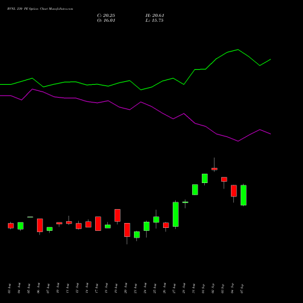Select the 24 Aug date label
The width and height of the screenshot is (303, 303).
point(145,288)
